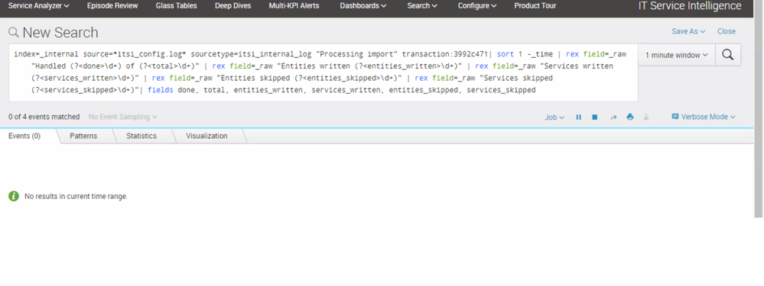The width and height of the screenshot is (764, 286).
Task: Run the search with the magnifier button
Action: [728, 55]
